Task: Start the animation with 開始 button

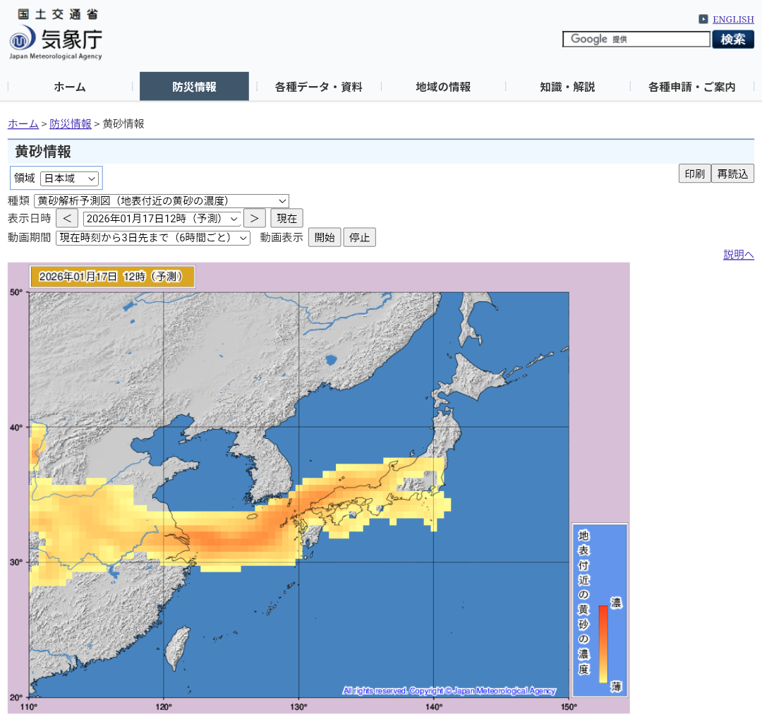Action: click(x=325, y=238)
